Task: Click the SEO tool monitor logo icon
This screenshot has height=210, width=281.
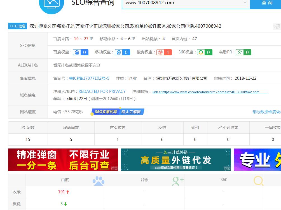Action: pyautogui.click(x=51, y=5)
